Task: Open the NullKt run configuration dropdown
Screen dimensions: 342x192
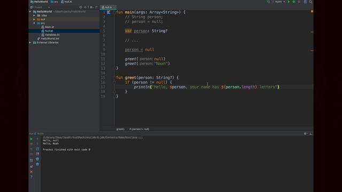Action: click(x=279, y=2)
